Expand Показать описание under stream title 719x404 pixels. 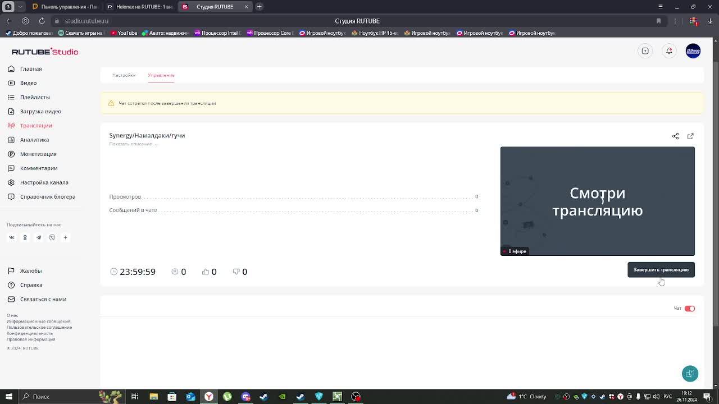[133, 144]
